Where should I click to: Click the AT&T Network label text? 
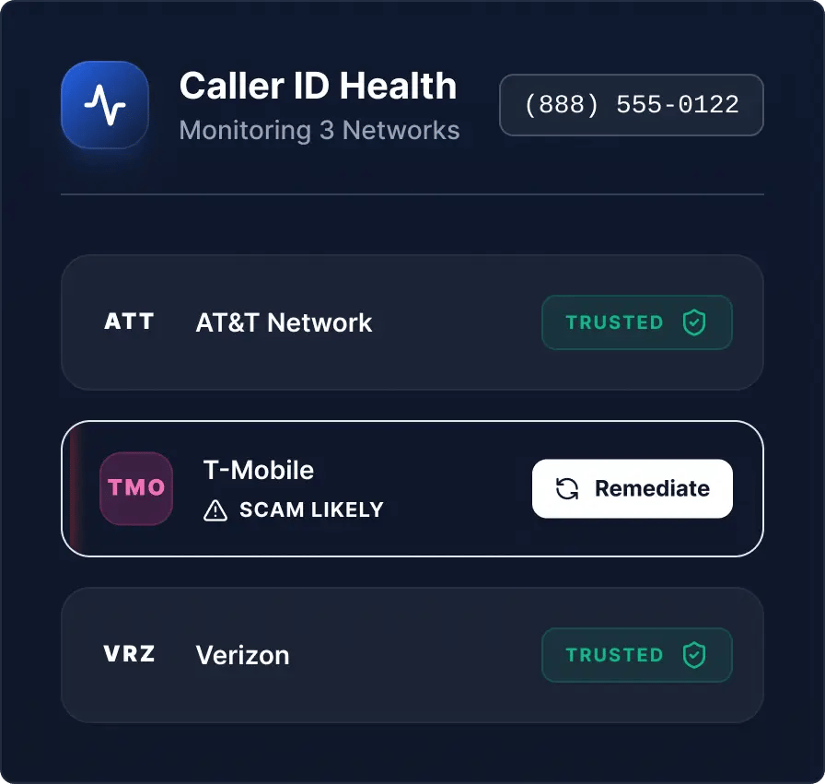(284, 322)
